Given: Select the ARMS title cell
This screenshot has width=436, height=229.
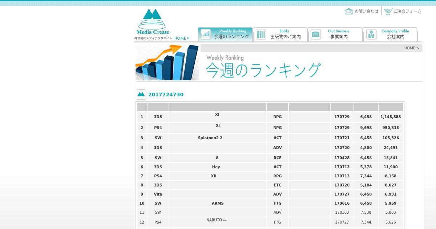Looking at the screenshot, I should 218,203.
